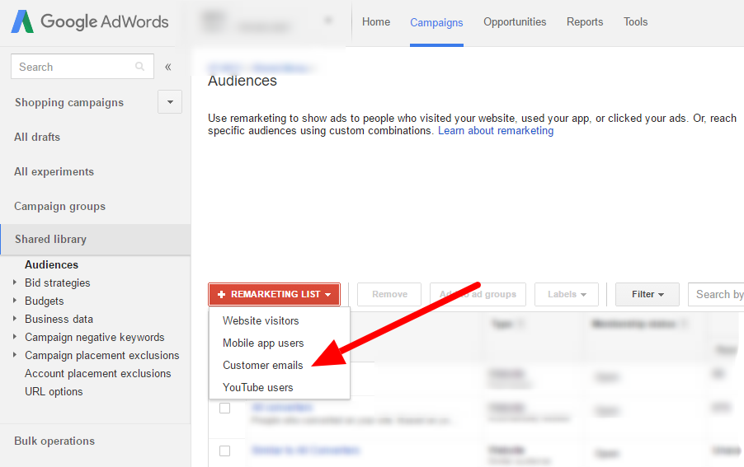Expand Campaign negative keywords tree arrow

(x=15, y=336)
